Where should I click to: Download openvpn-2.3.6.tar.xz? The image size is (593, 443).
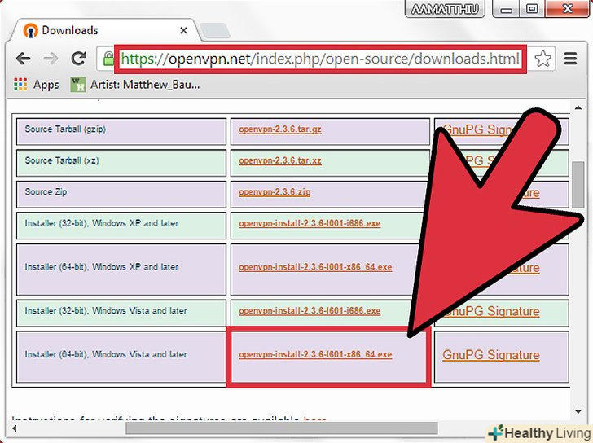(x=280, y=160)
